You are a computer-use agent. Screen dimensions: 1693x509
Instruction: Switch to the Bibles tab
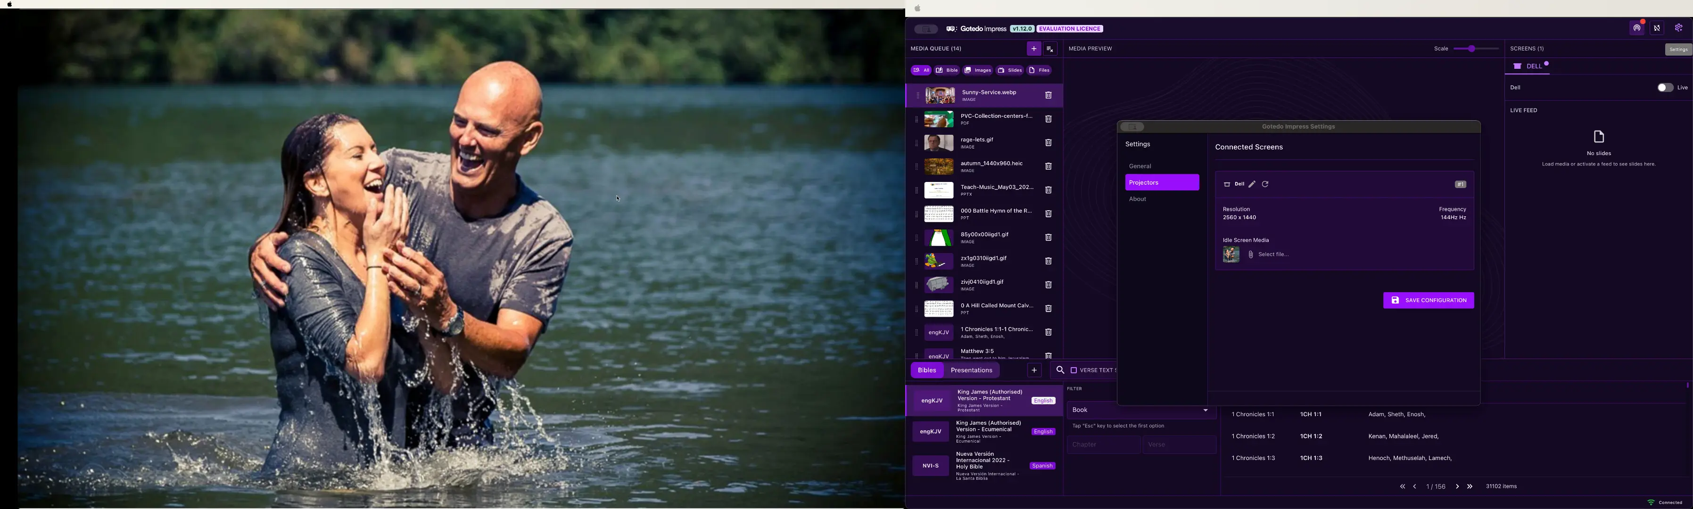[x=927, y=370]
